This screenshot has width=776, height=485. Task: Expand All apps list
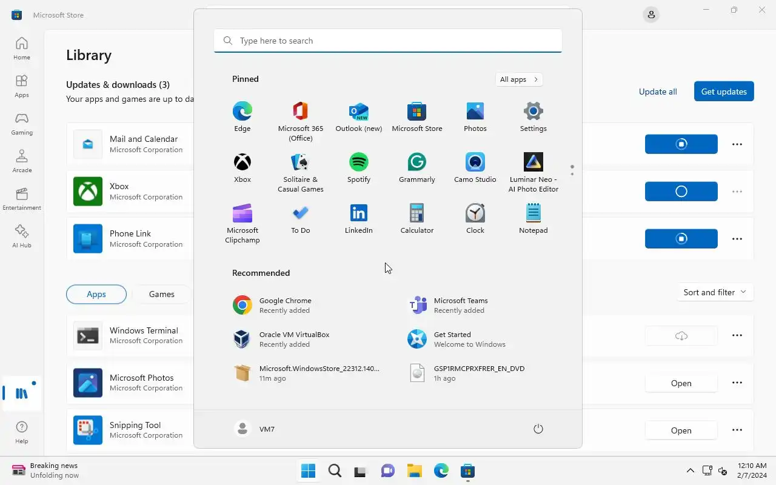pyautogui.click(x=519, y=79)
